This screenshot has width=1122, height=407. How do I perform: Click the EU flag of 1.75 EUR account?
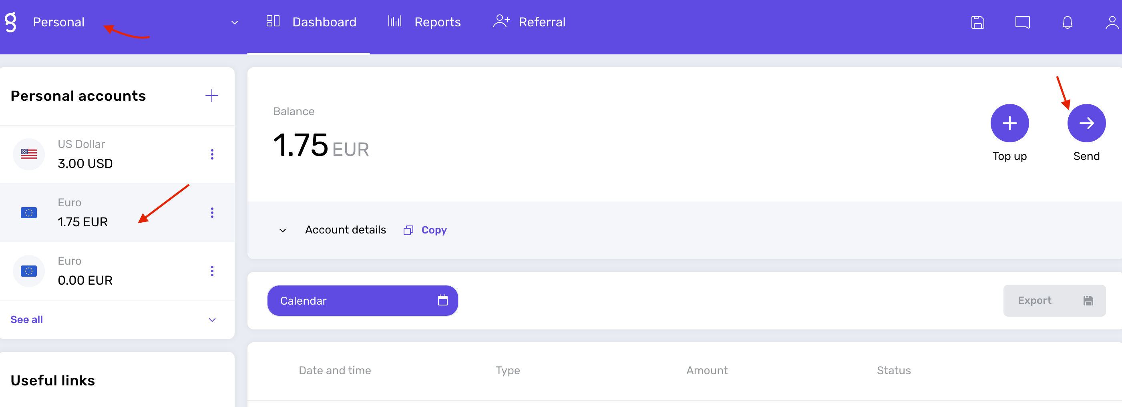(29, 213)
